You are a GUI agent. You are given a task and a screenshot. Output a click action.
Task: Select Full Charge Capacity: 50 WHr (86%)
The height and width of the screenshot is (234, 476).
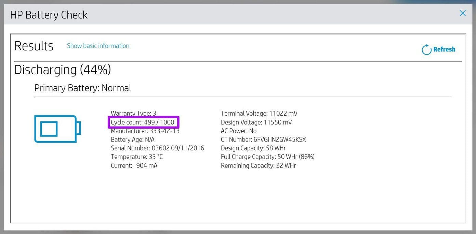click(x=268, y=157)
